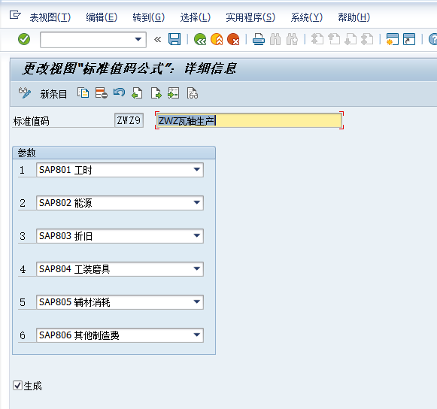The image size is (437, 409).
Task: Save with the floppy disk icon
Action: click(174, 39)
